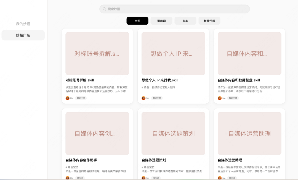Click description 你是一位专业的自媒体选题策划专家
This screenshot has width=298, height=180.
tap(172, 171)
